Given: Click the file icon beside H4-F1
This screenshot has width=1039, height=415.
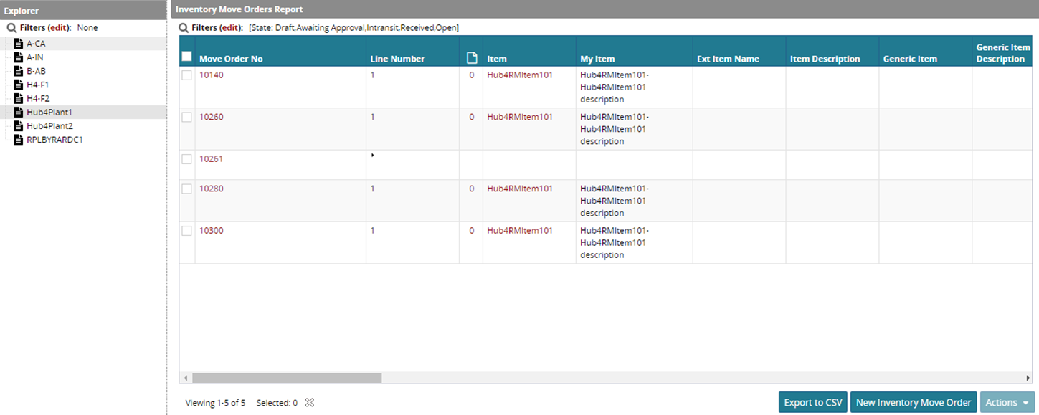Looking at the screenshot, I should point(19,85).
